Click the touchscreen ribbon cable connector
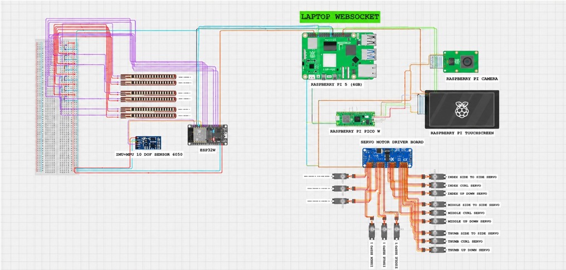This screenshot has width=566, height=270. pyautogui.click(x=421, y=104)
